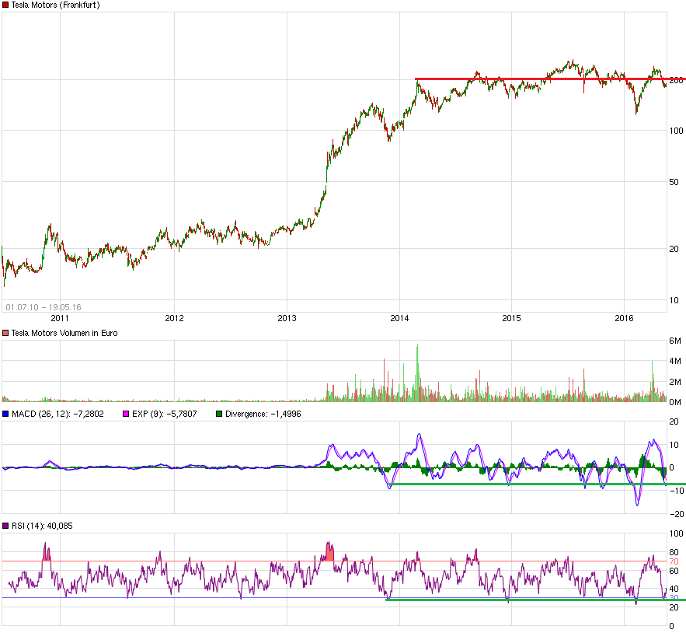Click the purple RSI legend swatch
686x633 pixels.
coord(5,526)
